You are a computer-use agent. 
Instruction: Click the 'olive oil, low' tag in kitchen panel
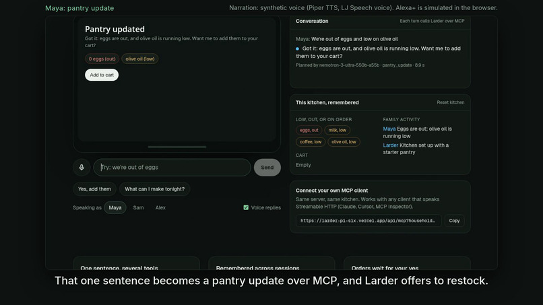[344, 142]
